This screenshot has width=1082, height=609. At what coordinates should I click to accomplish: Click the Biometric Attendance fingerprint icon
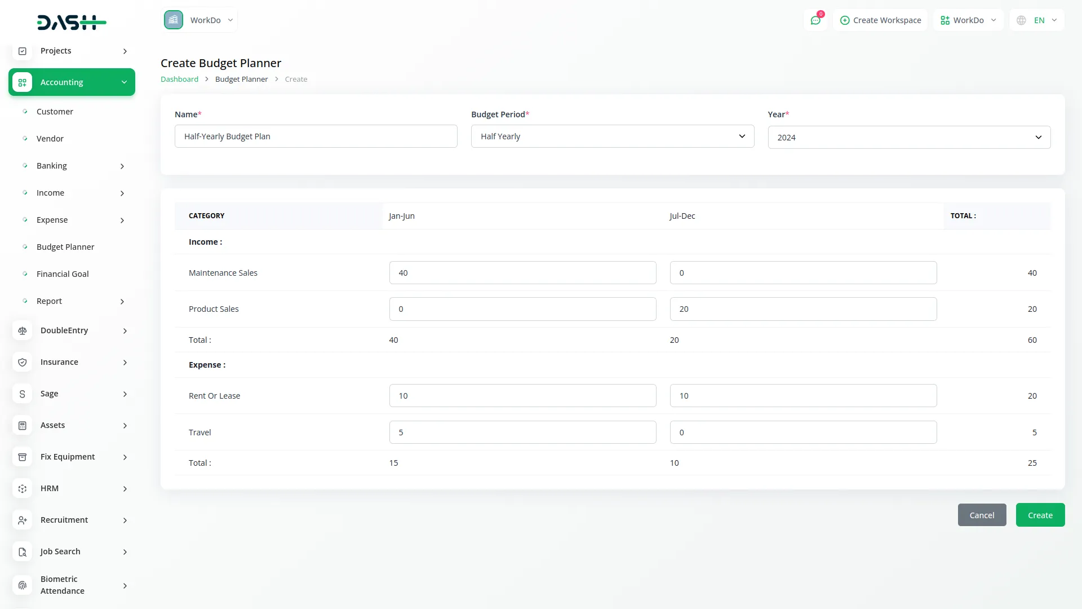[23, 585]
